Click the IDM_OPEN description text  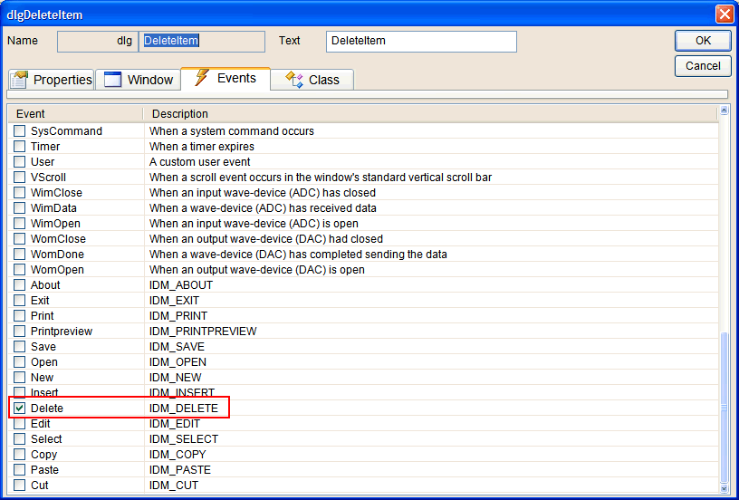178,362
